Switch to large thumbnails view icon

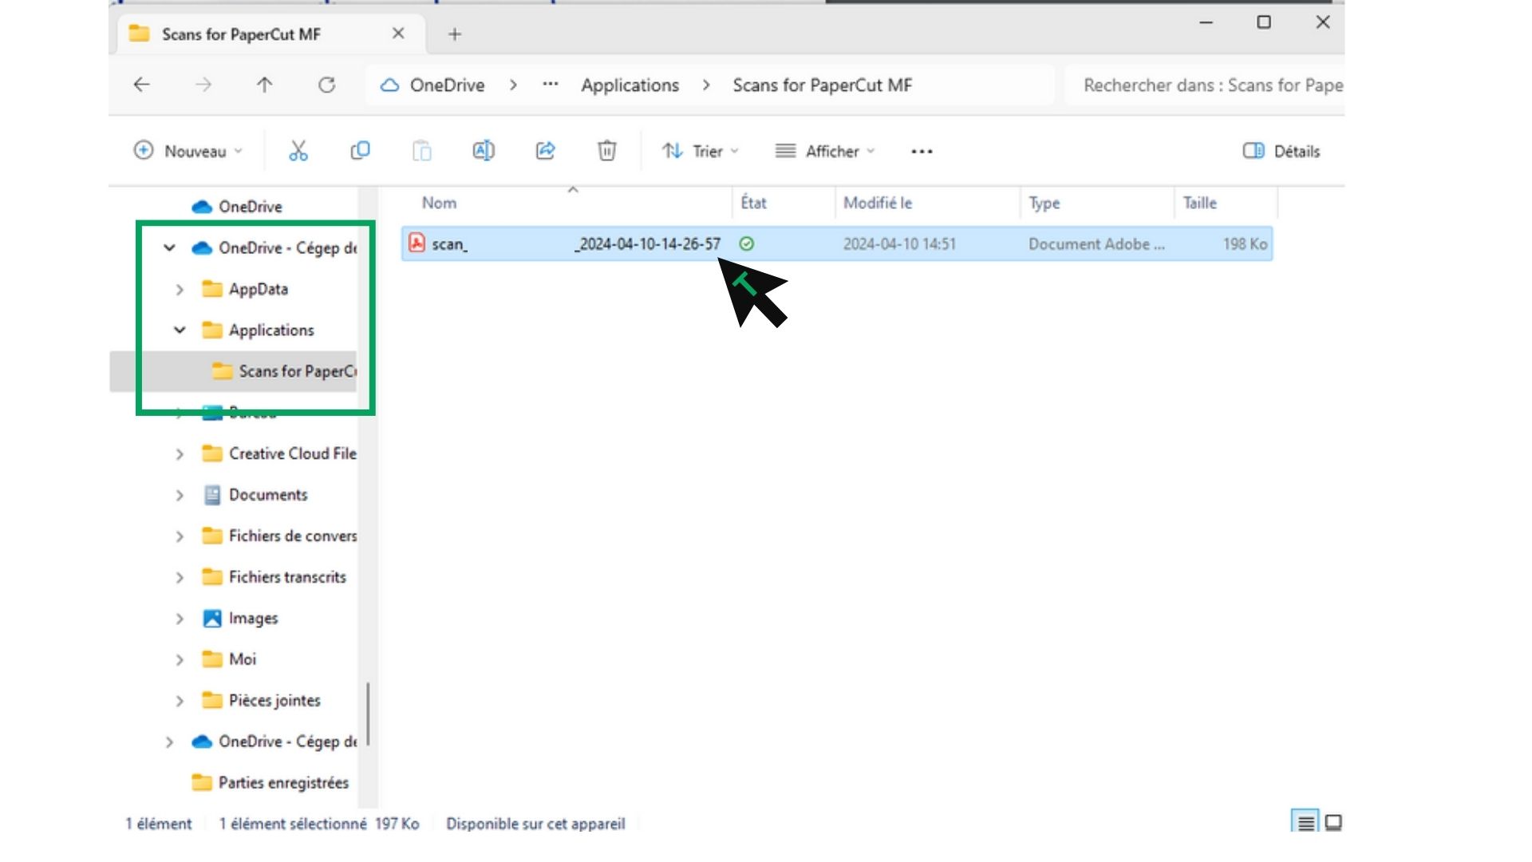click(1333, 822)
